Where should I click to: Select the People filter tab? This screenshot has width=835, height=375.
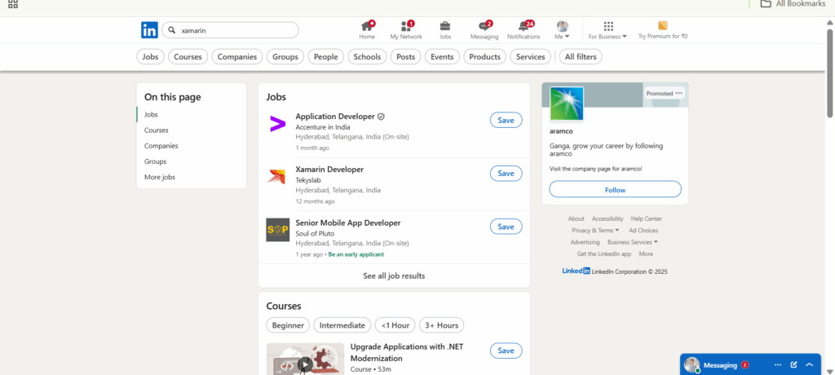[x=325, y=57]
